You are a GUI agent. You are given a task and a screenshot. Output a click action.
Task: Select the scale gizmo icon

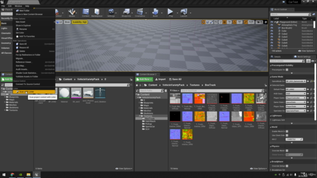211,22
